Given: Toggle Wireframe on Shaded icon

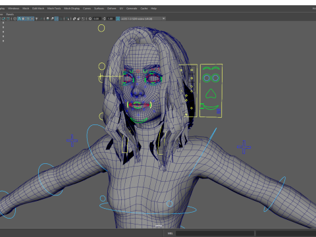Looking at the screenshot, I should point(28,18).
